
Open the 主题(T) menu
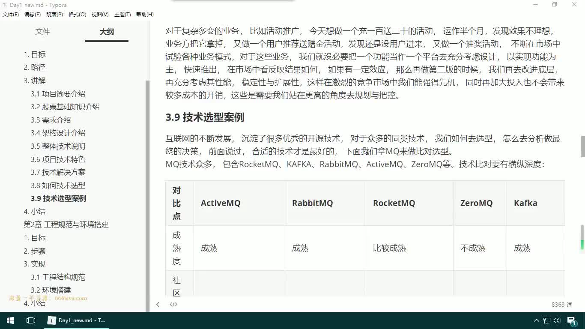(122, 15)
